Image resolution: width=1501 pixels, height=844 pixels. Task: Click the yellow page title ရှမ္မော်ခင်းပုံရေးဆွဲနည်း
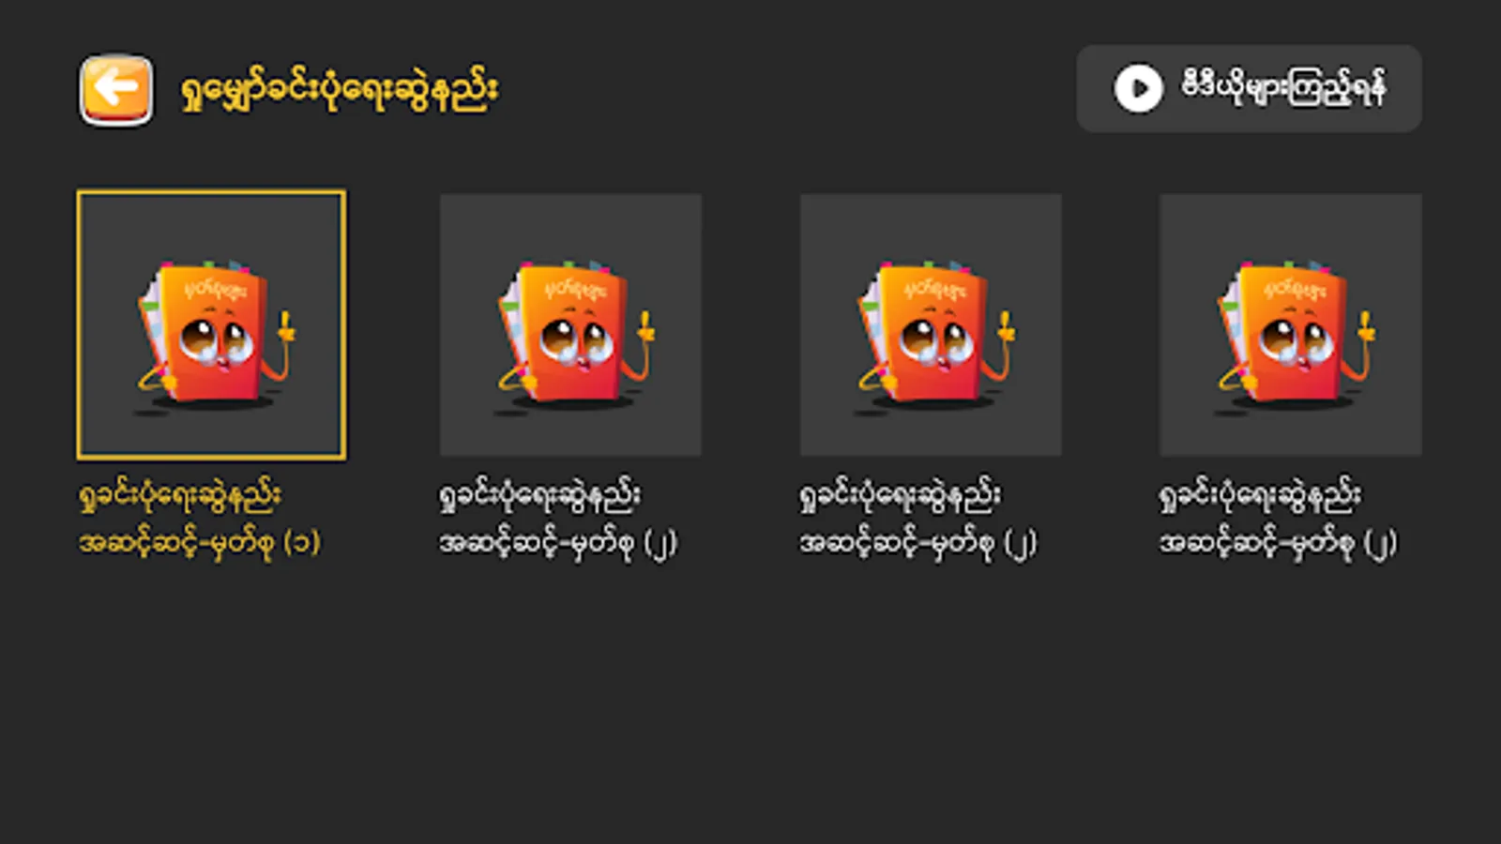[x=339, y=91]
